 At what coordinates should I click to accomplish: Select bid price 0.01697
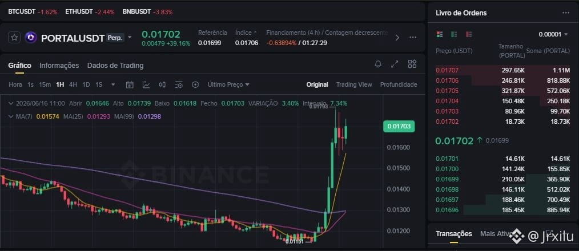click(447, 200)
